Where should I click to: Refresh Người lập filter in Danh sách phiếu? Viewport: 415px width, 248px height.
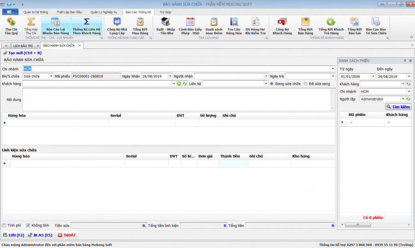tap(409, 99)
